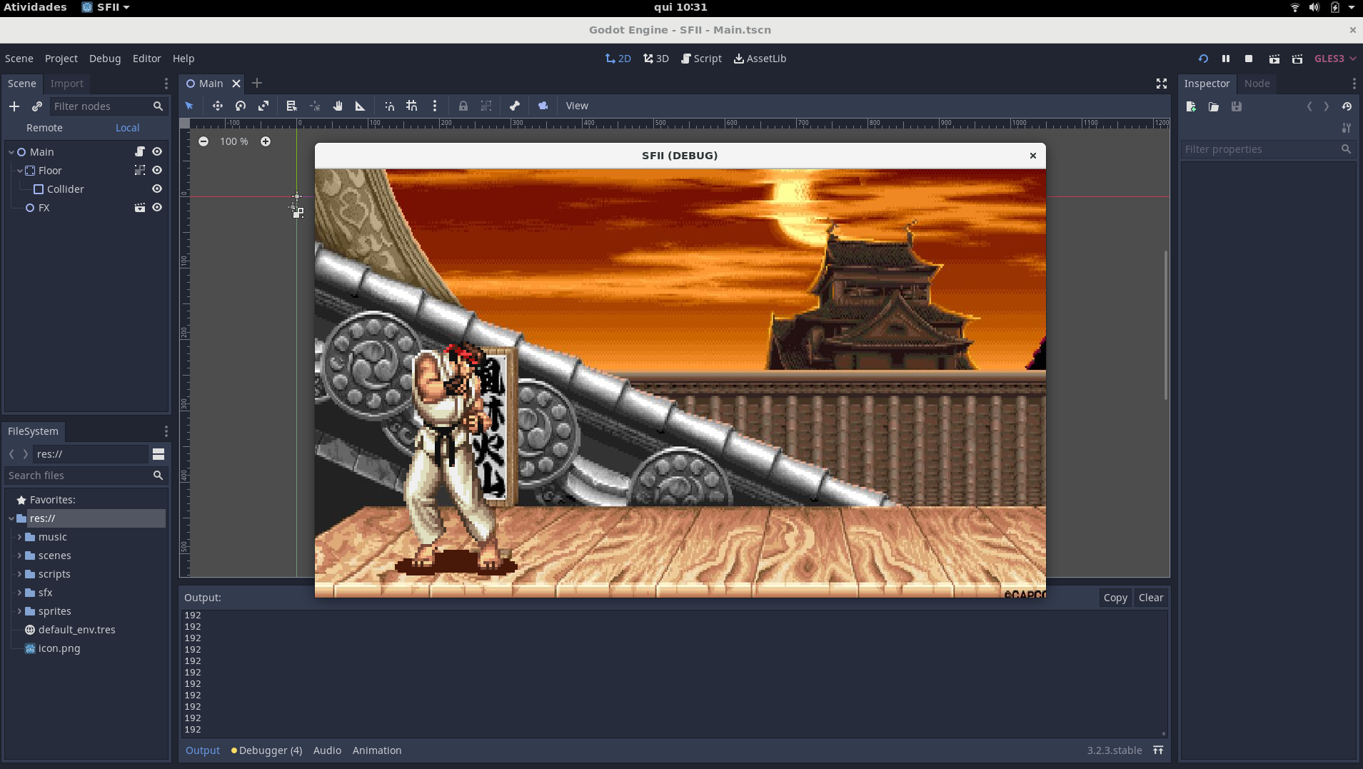Copy the output log
The image size is (1363, 769).
pyautogui.click(x=1115, y=598)
